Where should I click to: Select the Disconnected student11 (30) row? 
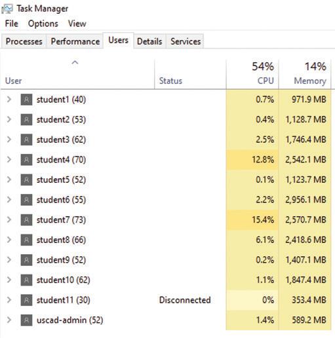pyautogui.click(x=166, y=300)
